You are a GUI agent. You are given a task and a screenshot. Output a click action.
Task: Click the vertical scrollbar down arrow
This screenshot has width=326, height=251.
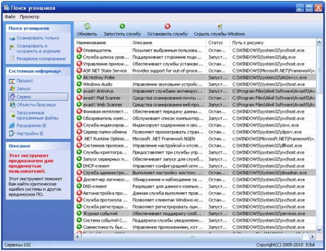(x=319, y=230)
